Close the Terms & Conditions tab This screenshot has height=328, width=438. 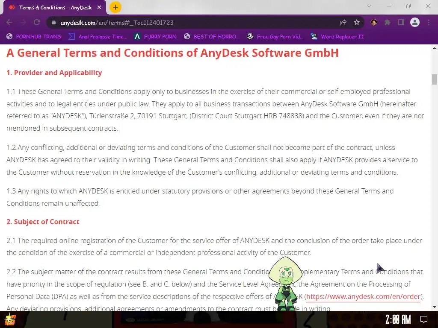(x=99, y=8)
